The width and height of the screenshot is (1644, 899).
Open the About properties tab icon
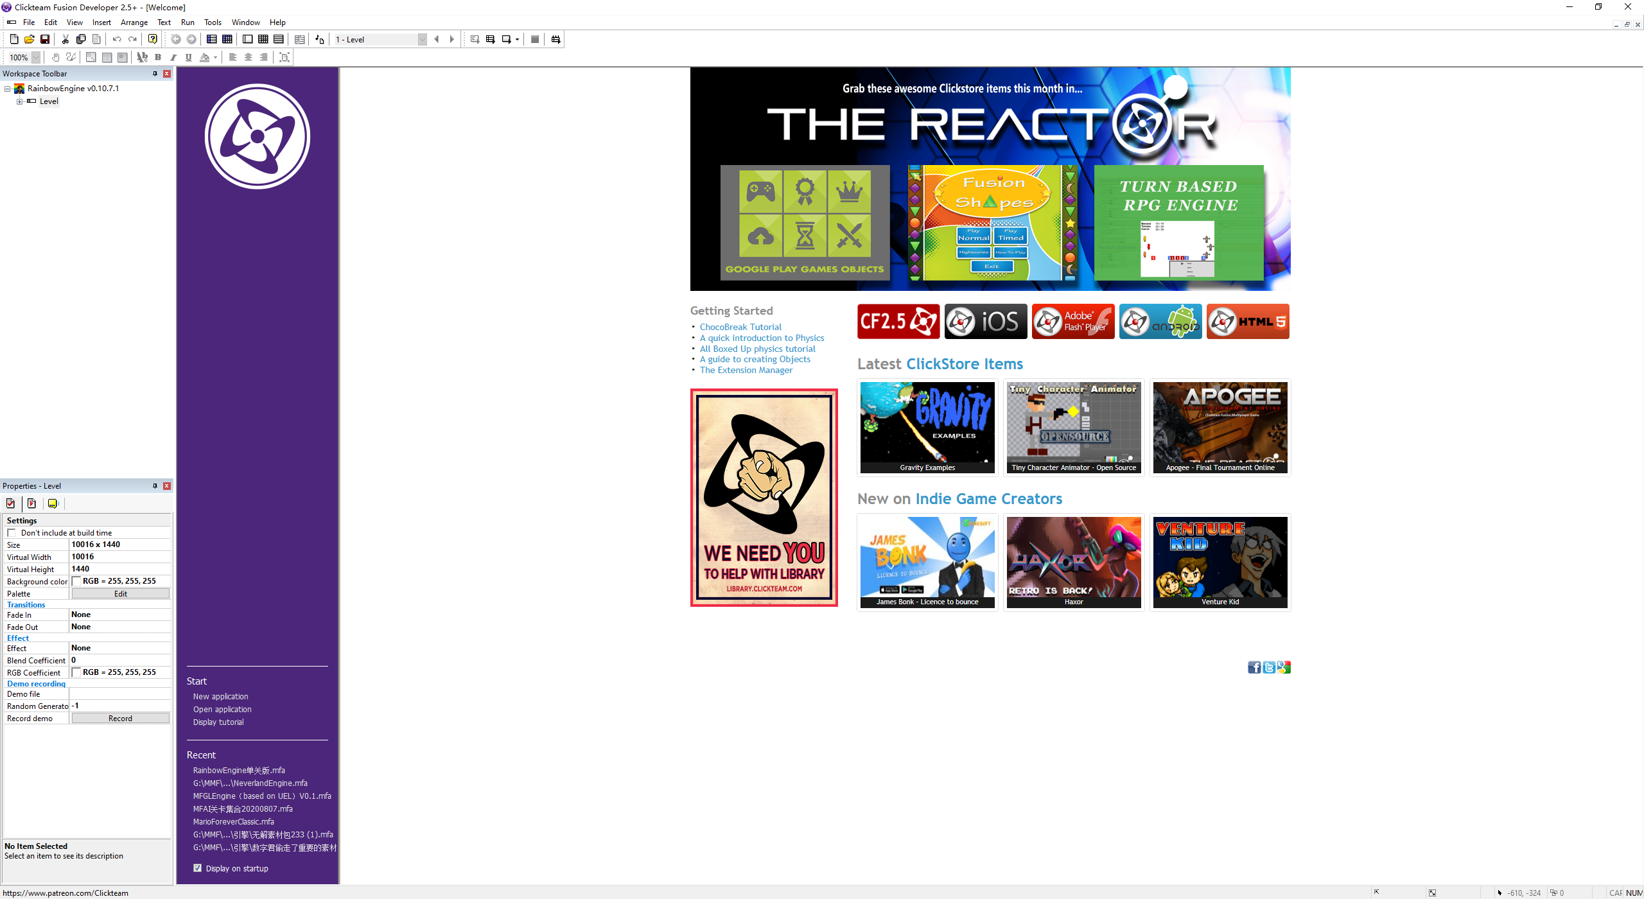(53, 503)
